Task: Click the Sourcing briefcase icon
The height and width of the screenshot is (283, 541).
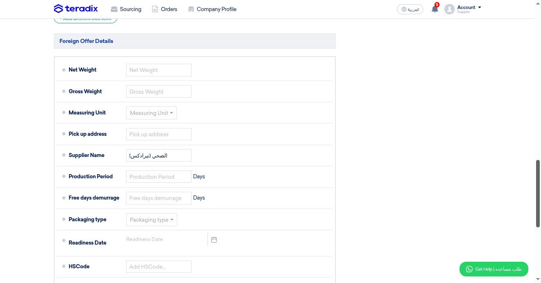Action: pos(114,9)
